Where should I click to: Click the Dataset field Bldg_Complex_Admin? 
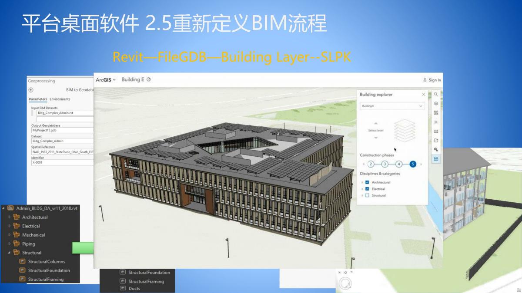pos(62,141)
